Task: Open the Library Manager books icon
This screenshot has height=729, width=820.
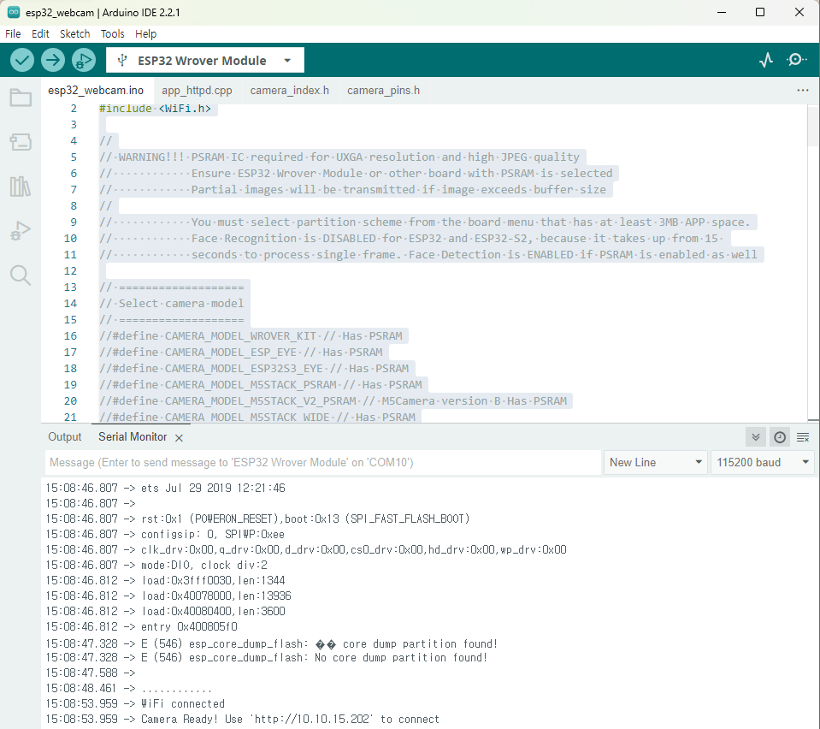Action: (21, 187)
